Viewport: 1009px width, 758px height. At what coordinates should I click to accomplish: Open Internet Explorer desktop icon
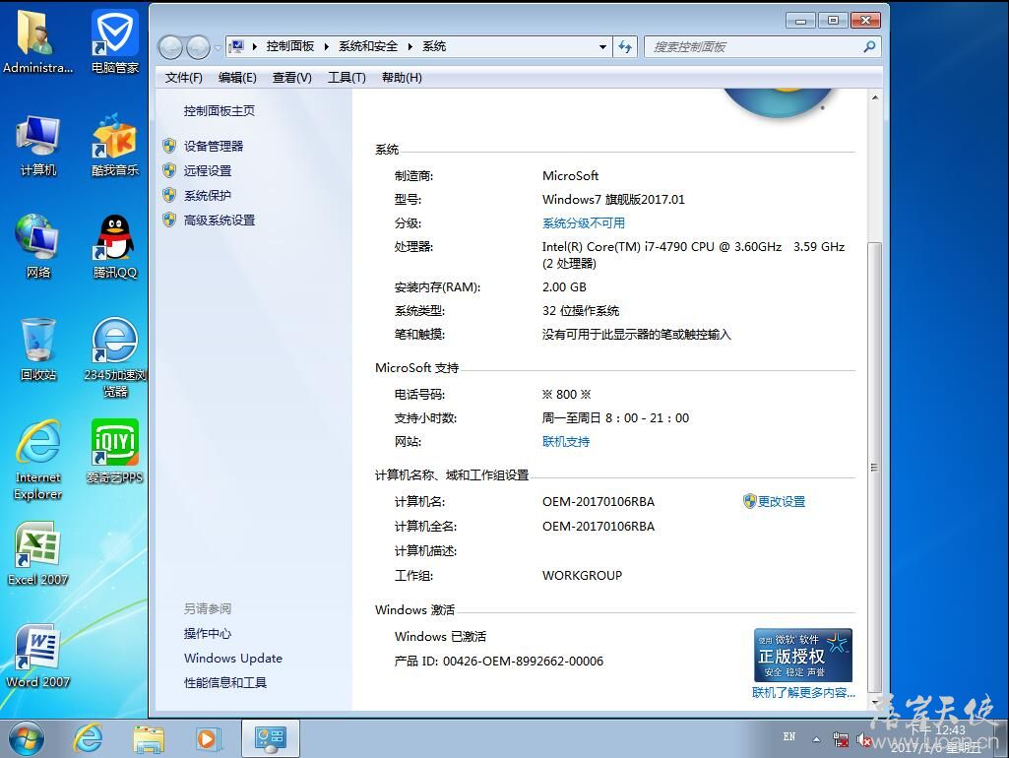38,460
